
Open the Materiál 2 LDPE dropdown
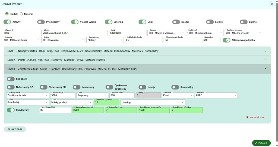point(216,95)
